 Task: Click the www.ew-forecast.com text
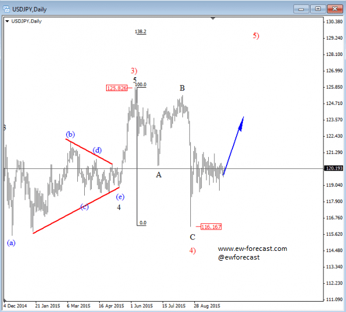pos(253,249)
